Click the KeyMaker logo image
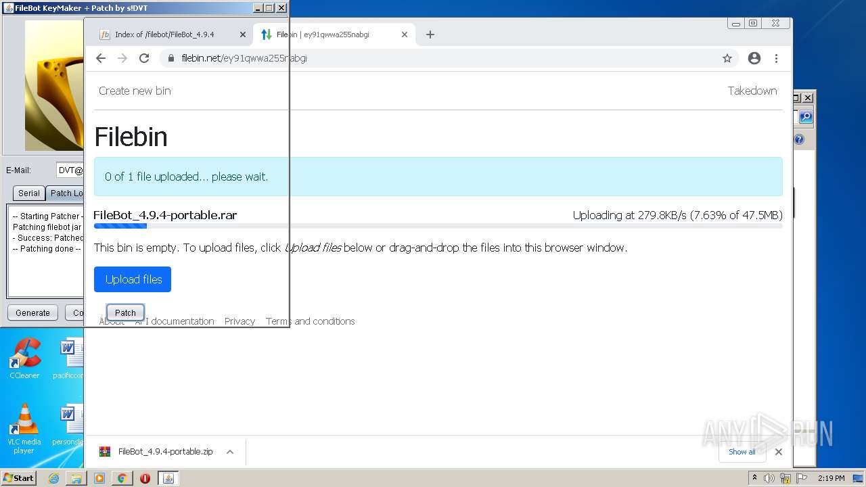Screen dimensions: 866x487 coord(54,85)
